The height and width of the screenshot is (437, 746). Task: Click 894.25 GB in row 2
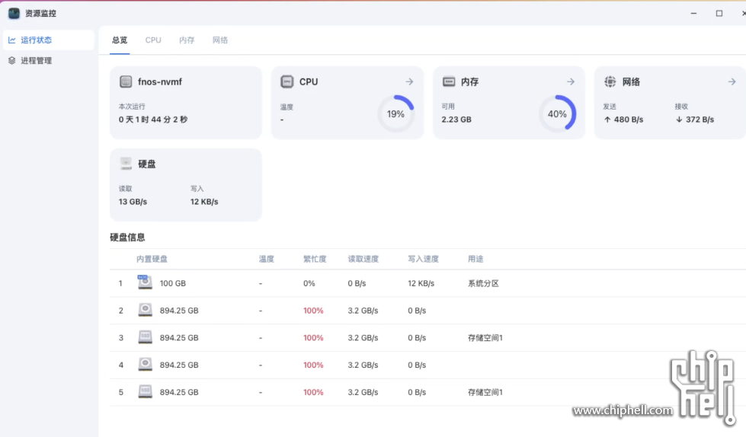(x=179, y=311)
